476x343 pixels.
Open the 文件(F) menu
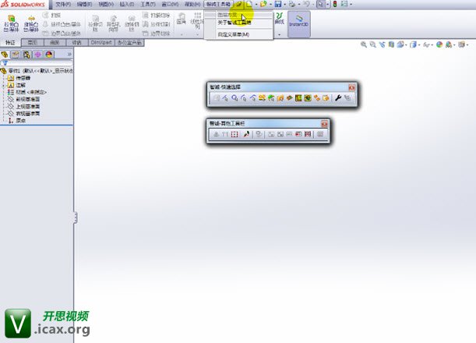(63, 4)
